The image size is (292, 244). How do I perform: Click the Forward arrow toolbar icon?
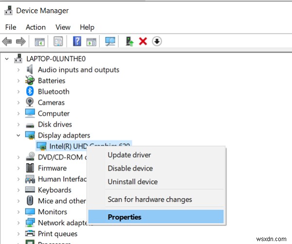pos(21,41)
